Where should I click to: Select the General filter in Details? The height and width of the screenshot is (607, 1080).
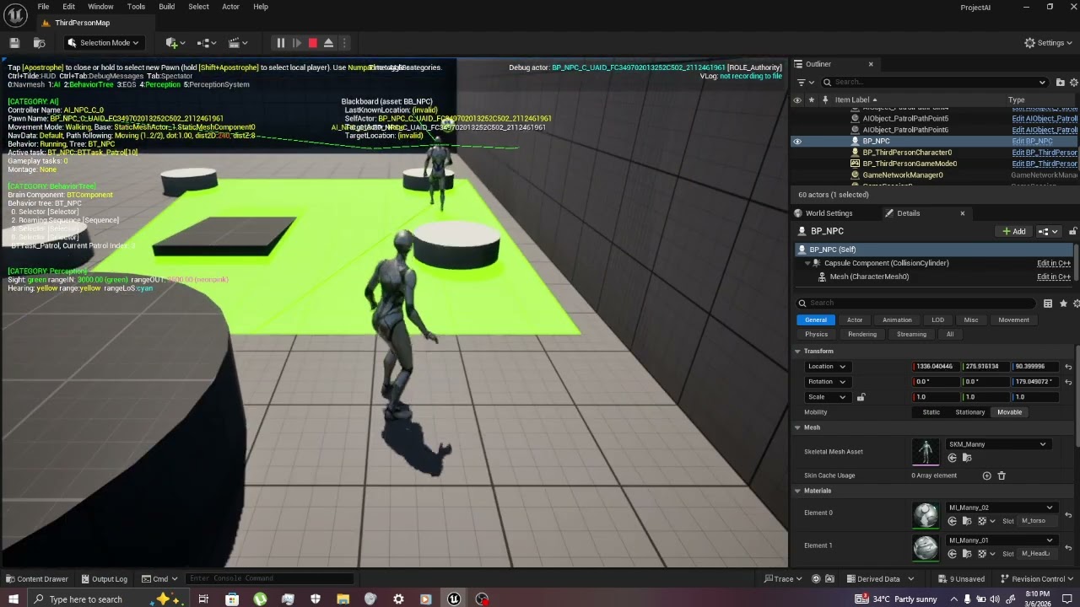click(816, 320)
